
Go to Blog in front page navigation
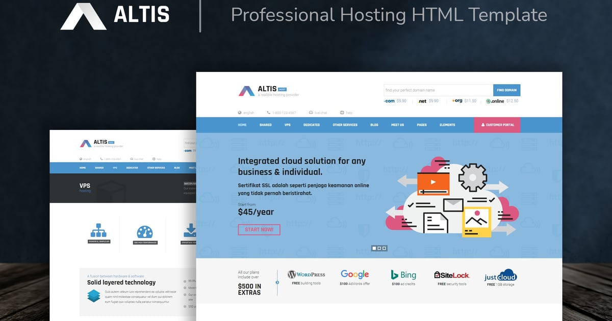point(374,125)
